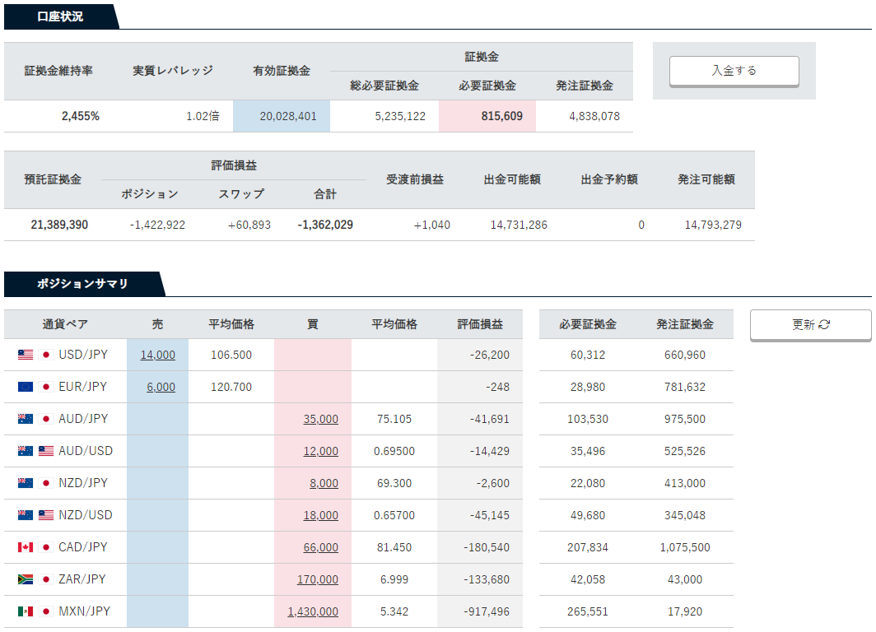Select the MXN/JPY currency pair label

[84, 611]
